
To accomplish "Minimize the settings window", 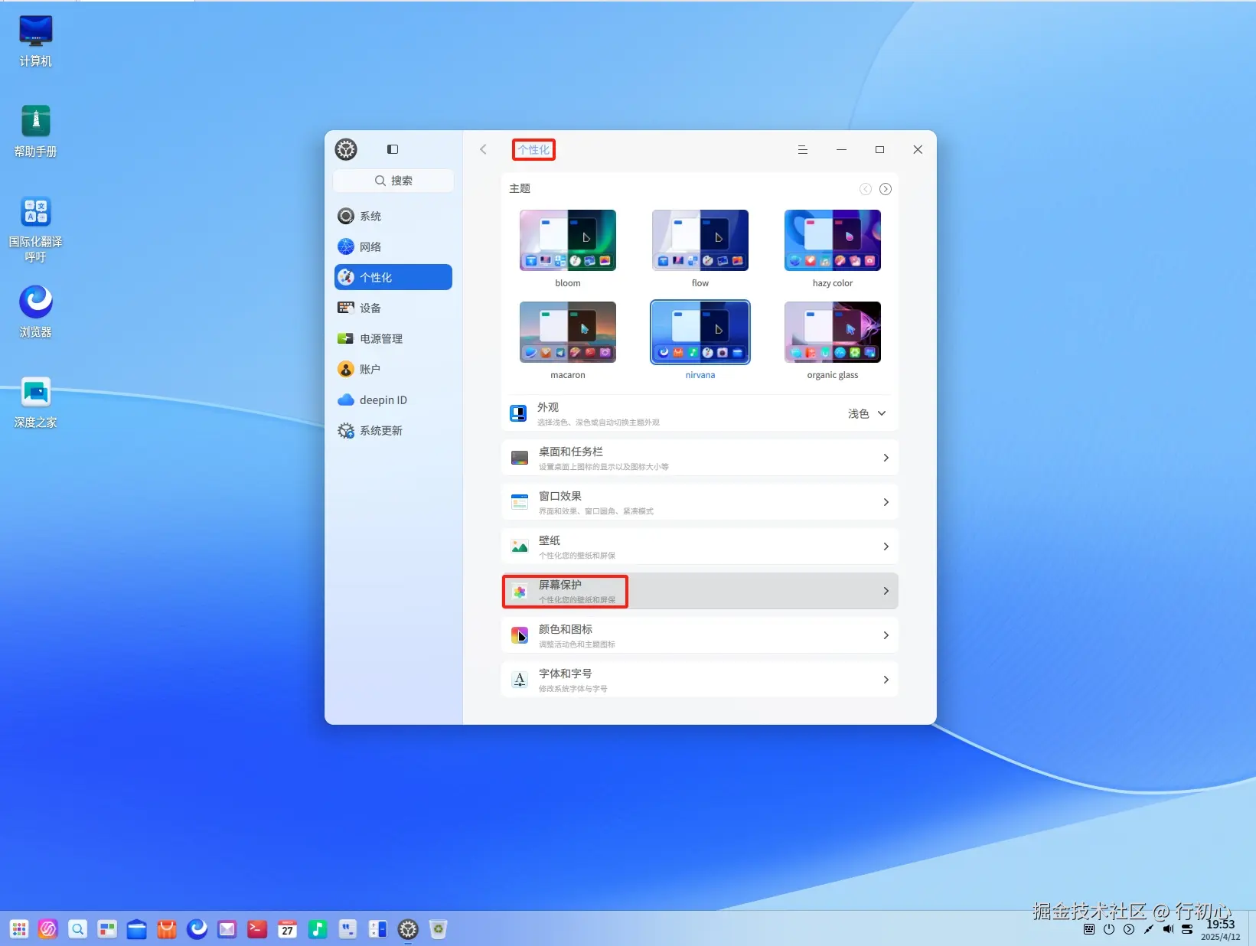I will click(841, 149).
